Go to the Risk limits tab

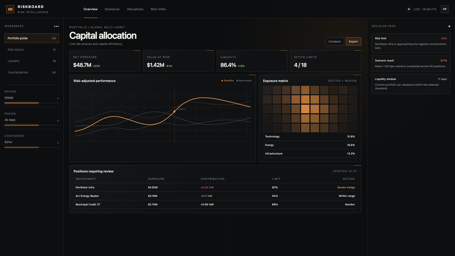tap(158, 9)
